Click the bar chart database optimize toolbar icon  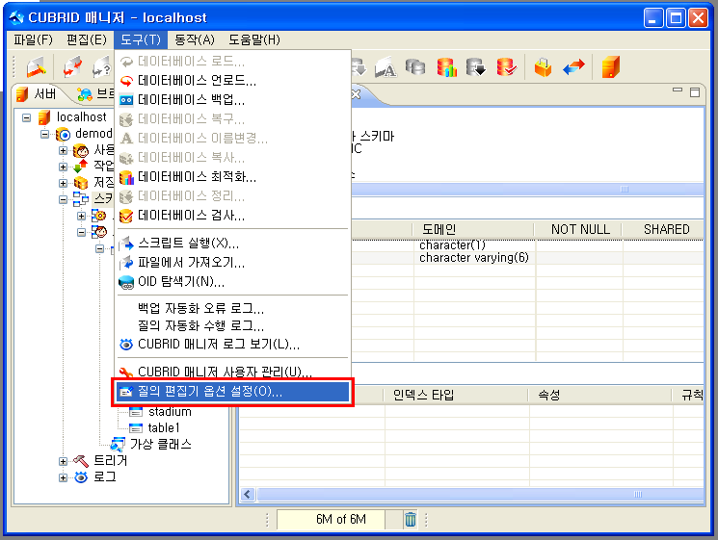(446, 67)
